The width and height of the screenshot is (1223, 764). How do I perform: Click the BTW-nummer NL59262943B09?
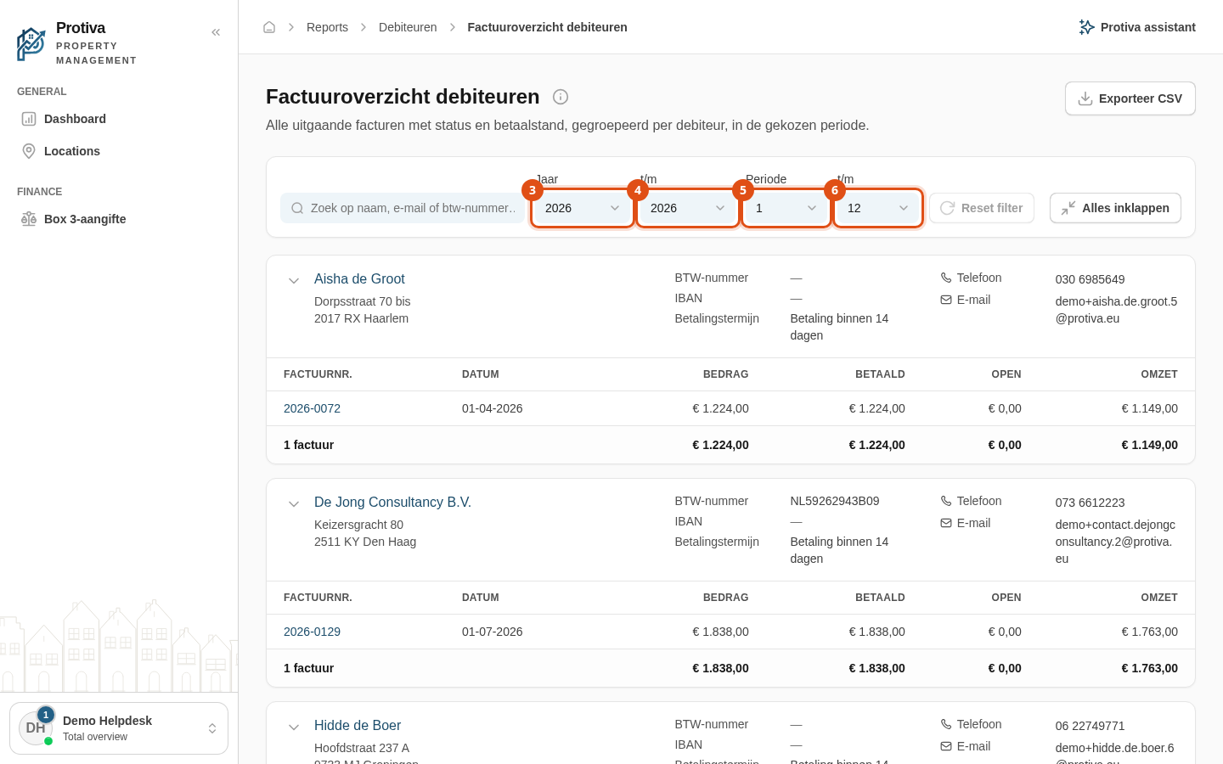click(x=835, y=501)
